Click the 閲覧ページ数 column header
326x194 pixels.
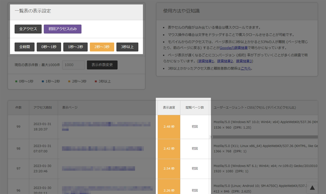(x=195, y=107)
